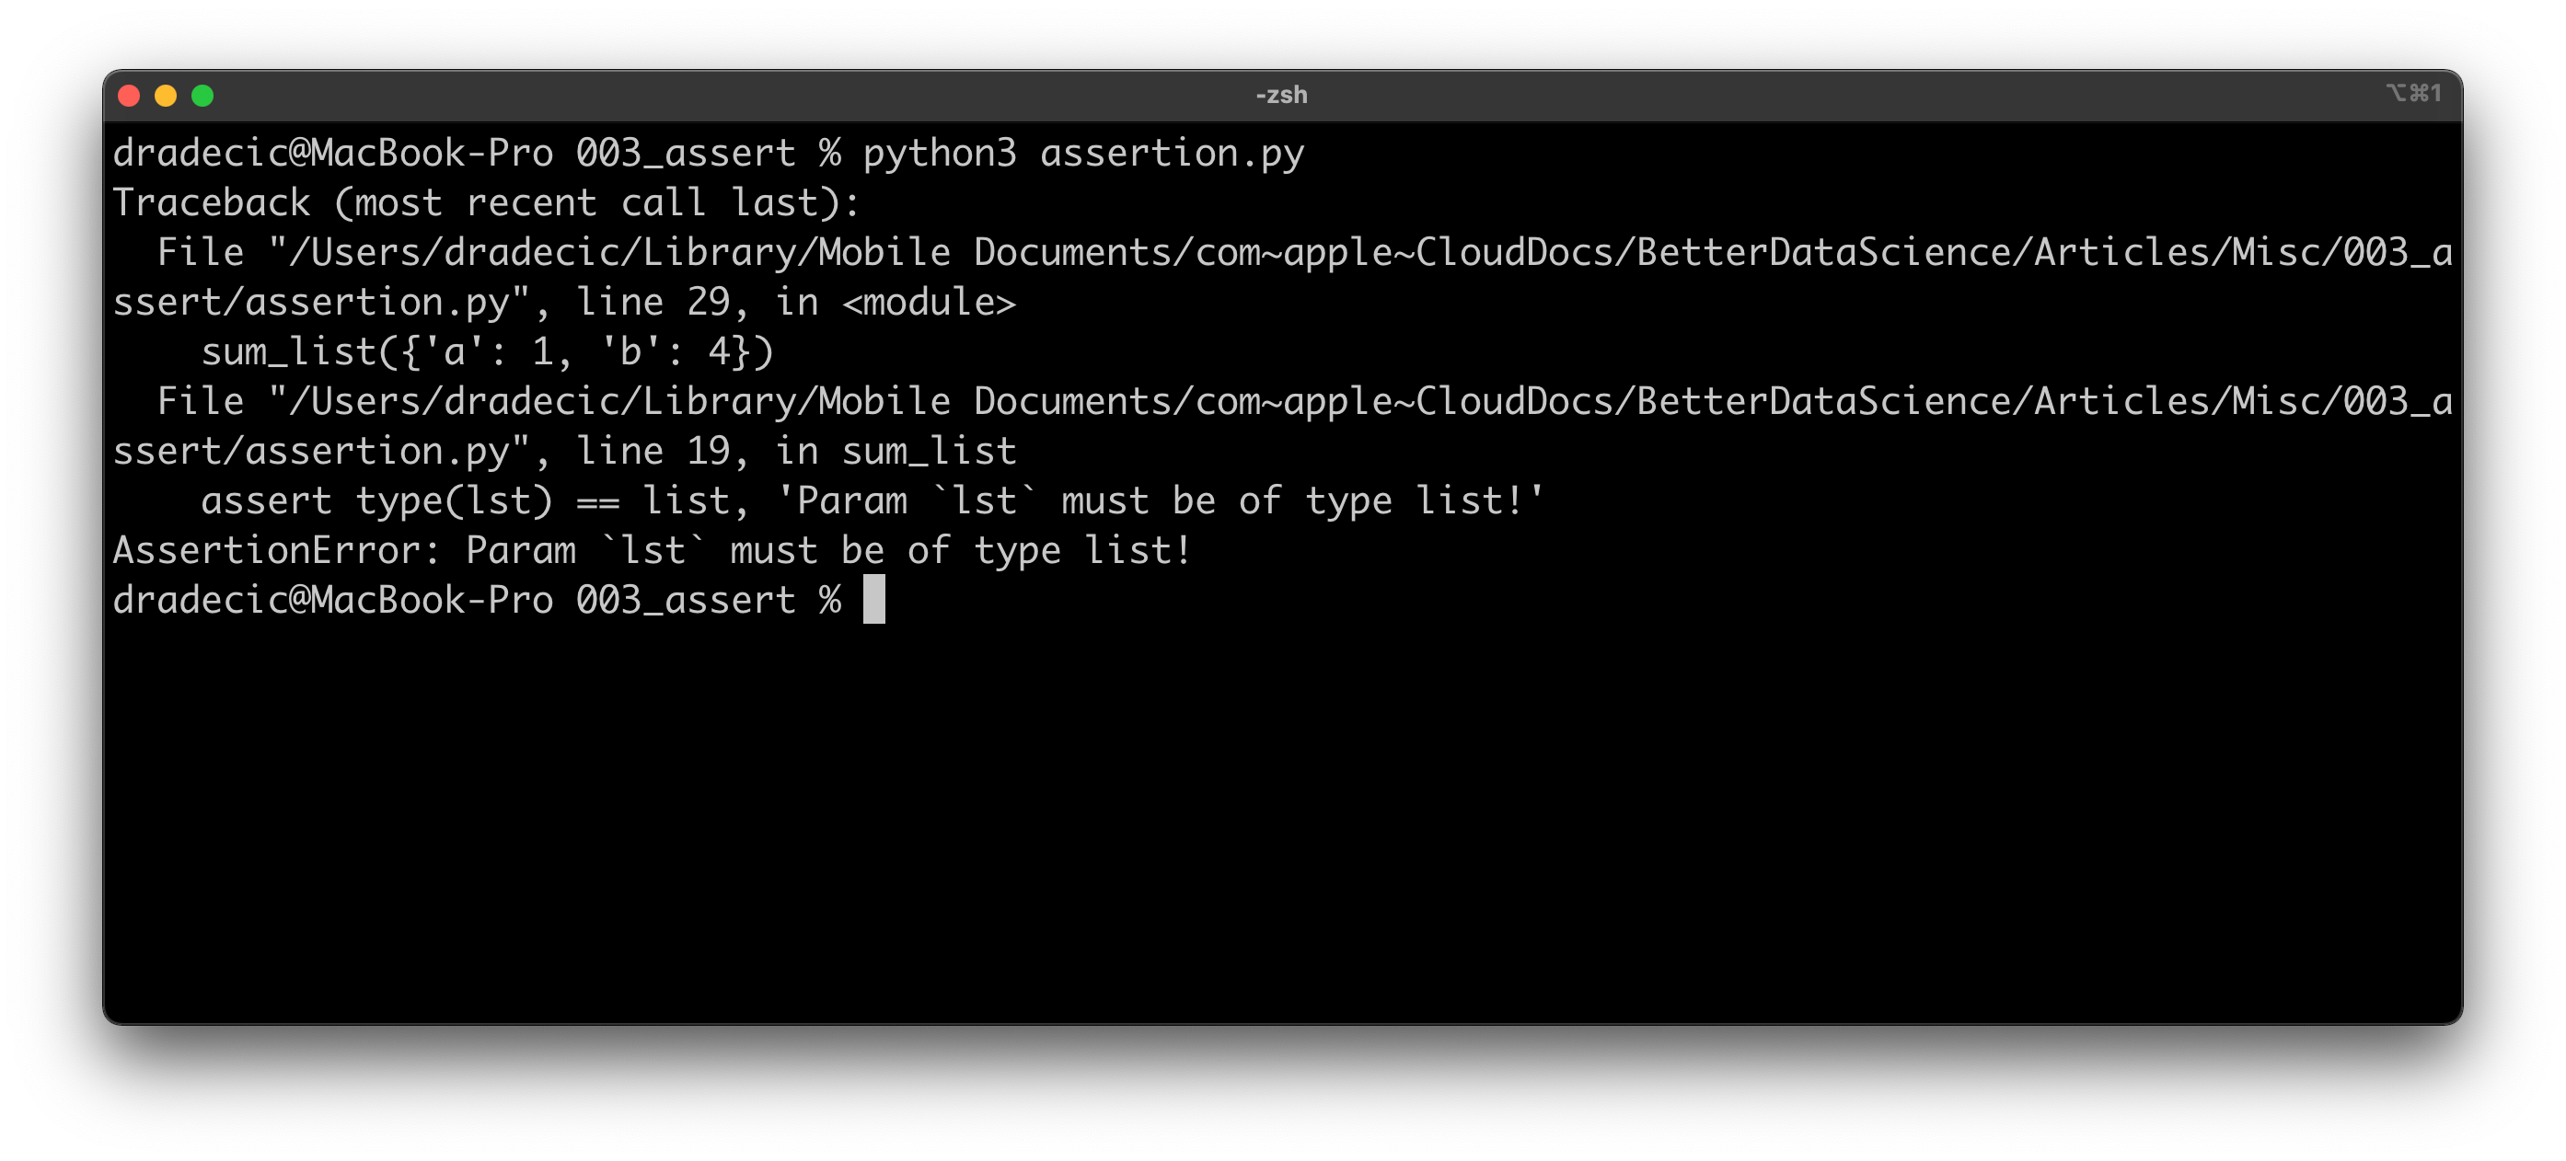Click the "python3 assertion.py" command text
The image size is (2566, 1161).
1082,154
